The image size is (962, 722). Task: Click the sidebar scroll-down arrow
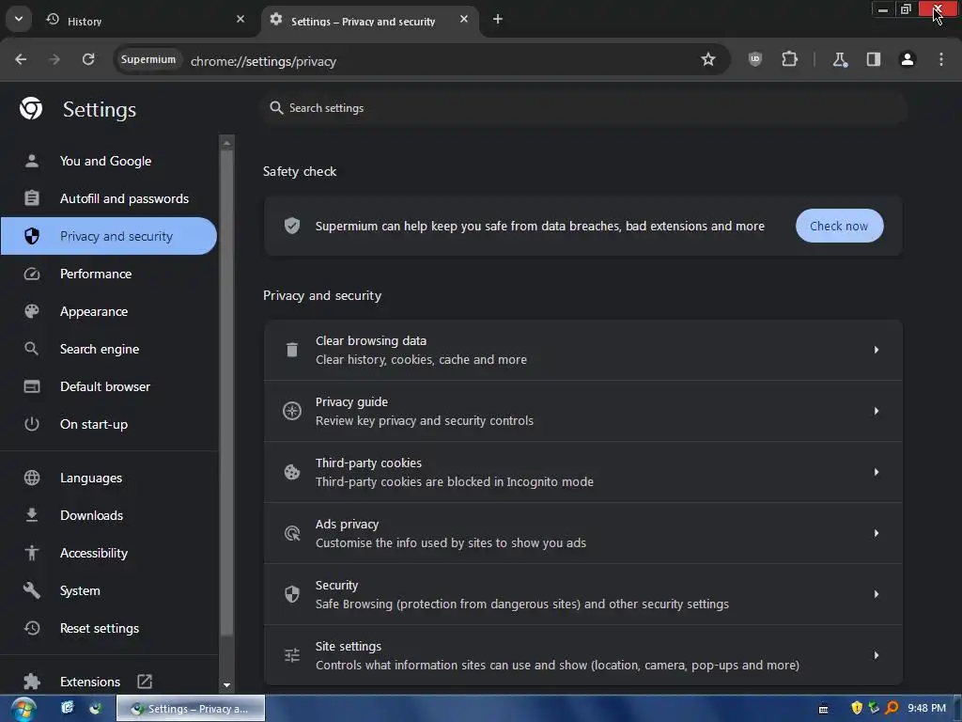pyautogui.click(x=226, y=684)
